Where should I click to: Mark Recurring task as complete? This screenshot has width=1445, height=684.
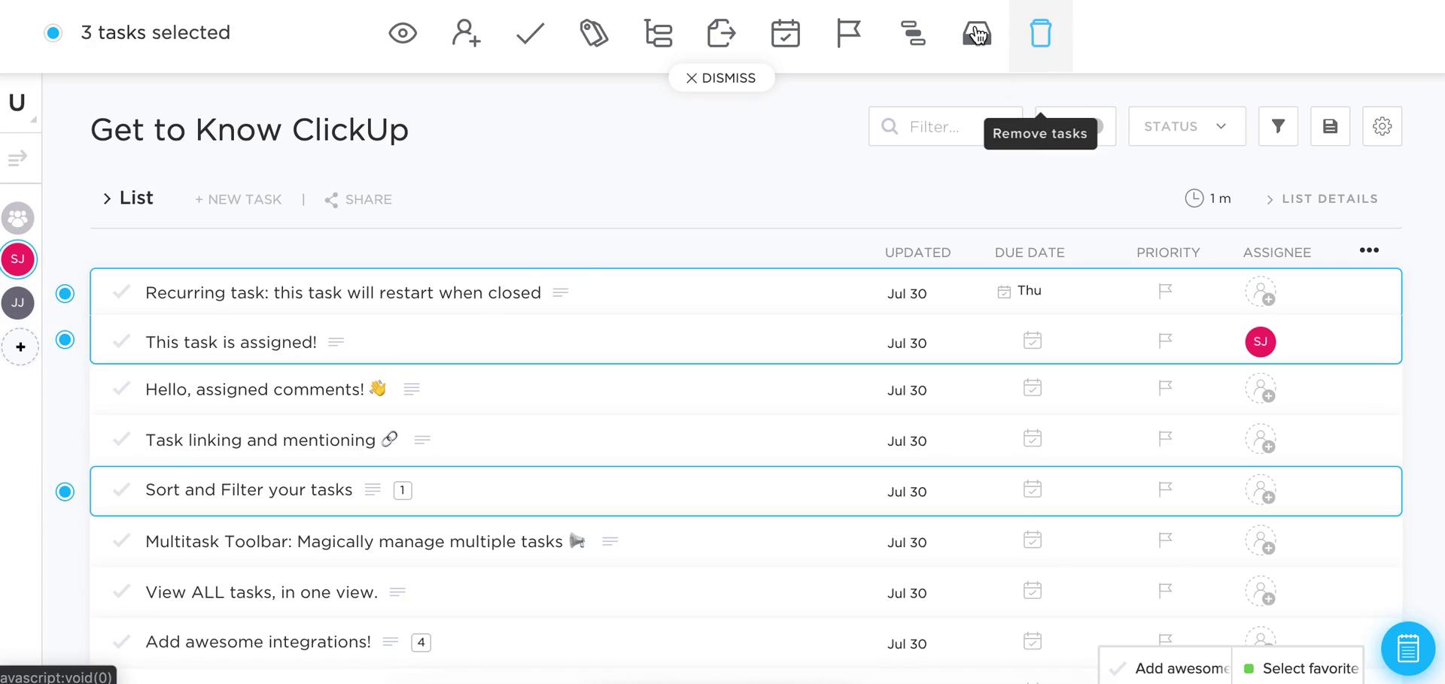(x=121, y=292)
